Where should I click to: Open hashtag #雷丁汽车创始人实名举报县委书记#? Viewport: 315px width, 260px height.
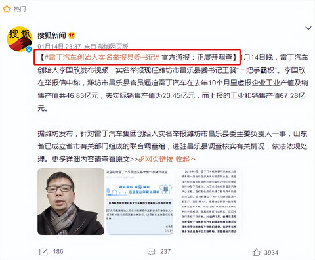pos(102,57)
